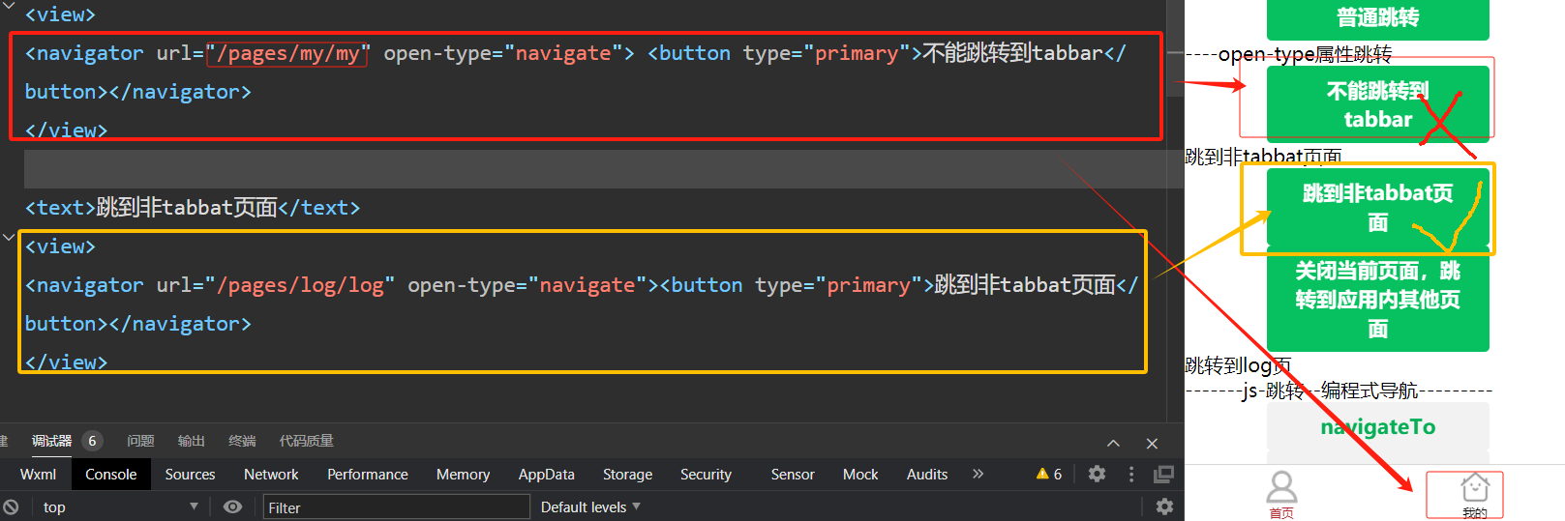1565x521 pixels.
Task: Open the console settings gear icon
Action: tap(1164, 507)
